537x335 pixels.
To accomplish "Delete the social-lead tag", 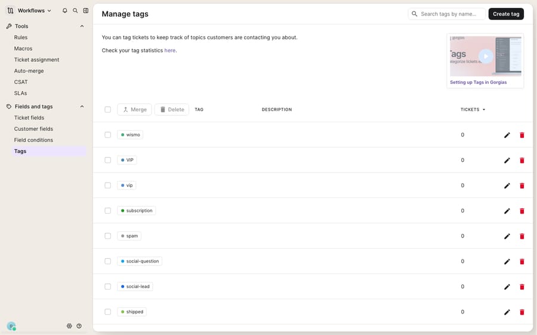I will [x=522, y=287].
